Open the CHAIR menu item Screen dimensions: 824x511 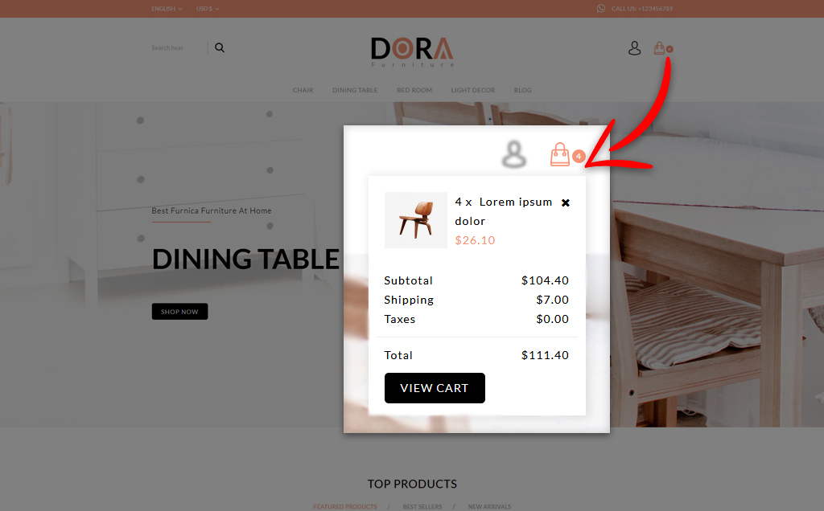point(303,90)
